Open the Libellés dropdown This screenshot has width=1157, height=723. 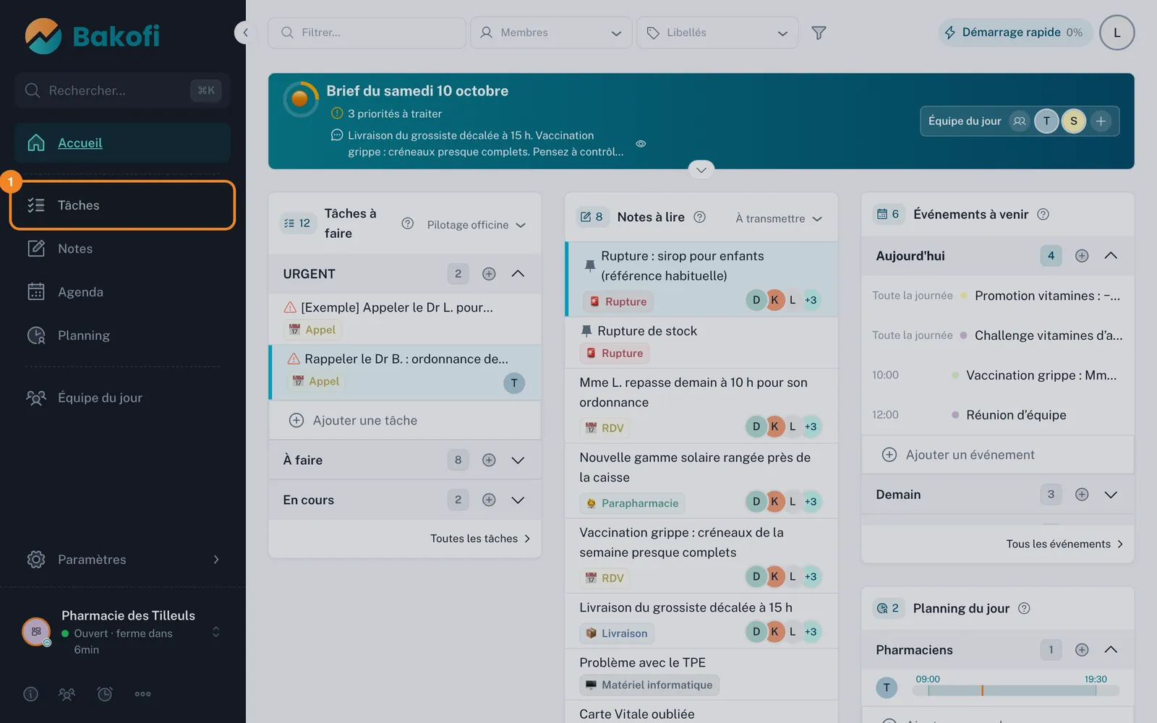click(x=717, y=33)
